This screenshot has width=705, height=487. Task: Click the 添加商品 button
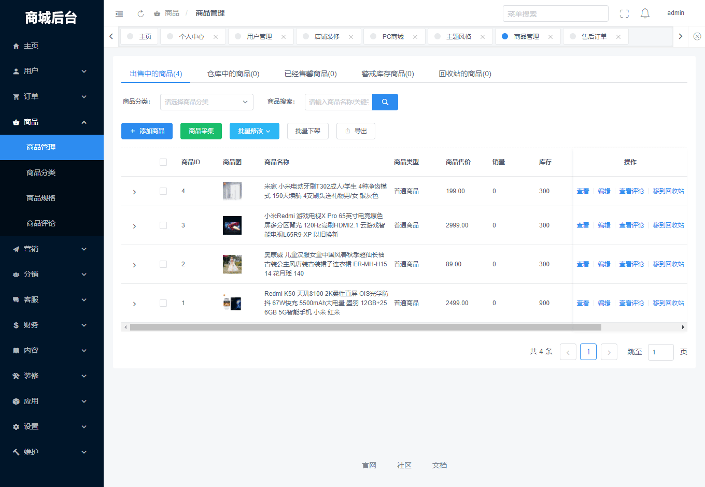(147, 131)
